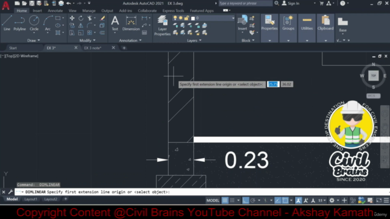Select the Polyline tool
The width and height of the screenshot is (390, 219).
pyautogui.click(x=19, y=23)
